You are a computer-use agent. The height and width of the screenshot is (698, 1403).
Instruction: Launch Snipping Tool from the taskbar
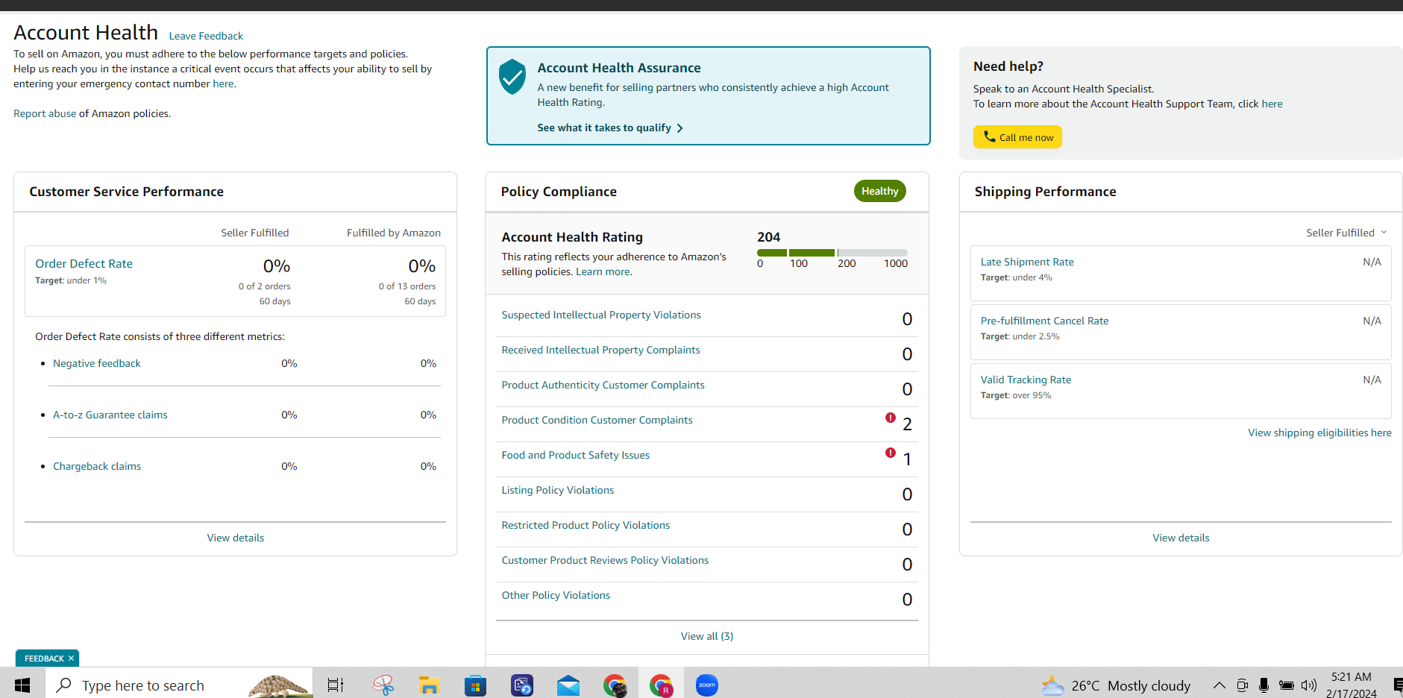[383, 685]
